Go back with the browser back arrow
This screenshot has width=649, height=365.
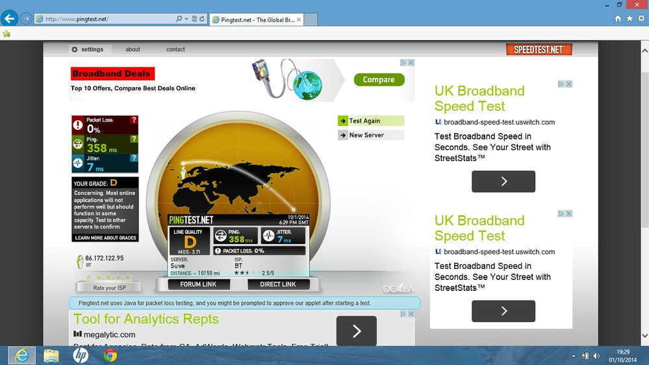click(9, 19)
